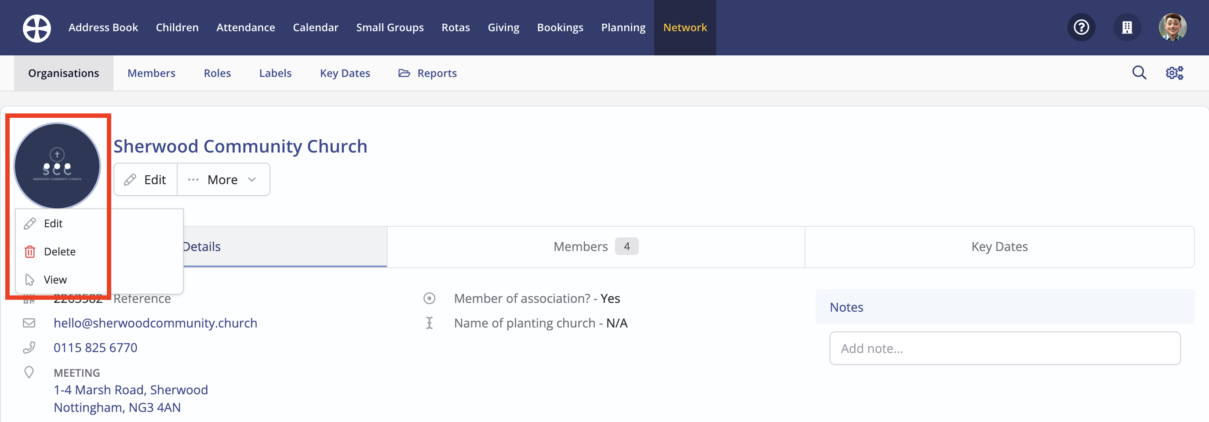1209x422 pixels.
Task: Click the Add note input field
Action: pyautogui.click(x=1005, y=349)
